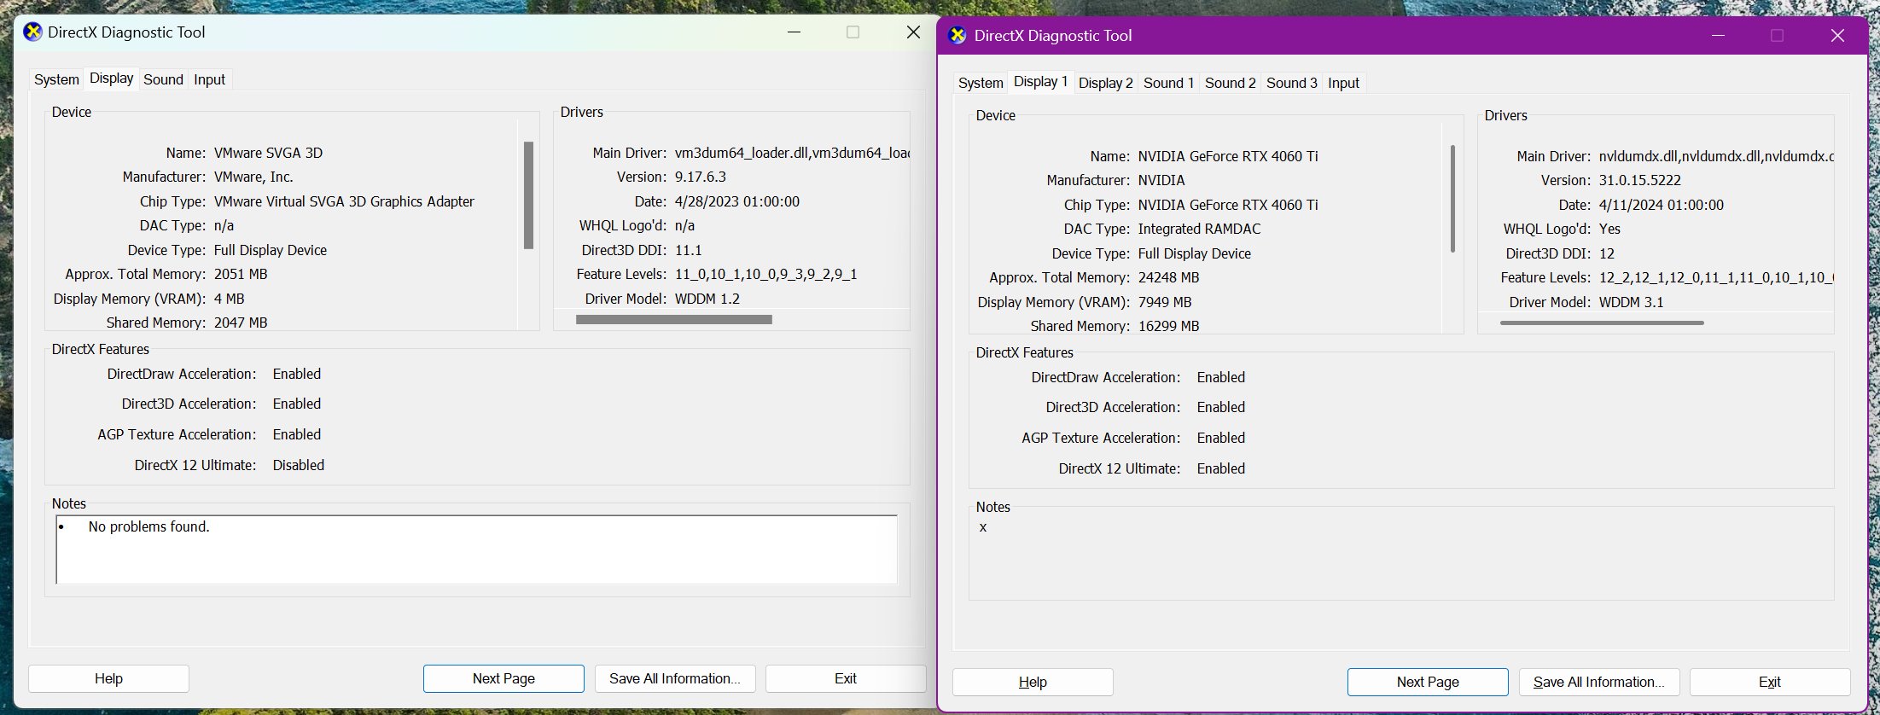Switch to the Sound 1 tab

click(1168, 83)
